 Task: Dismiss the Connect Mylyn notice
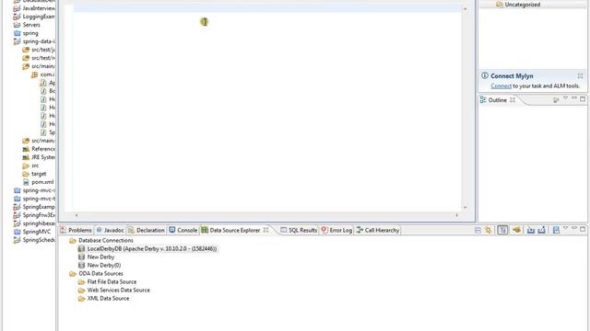tap(580, 75)
